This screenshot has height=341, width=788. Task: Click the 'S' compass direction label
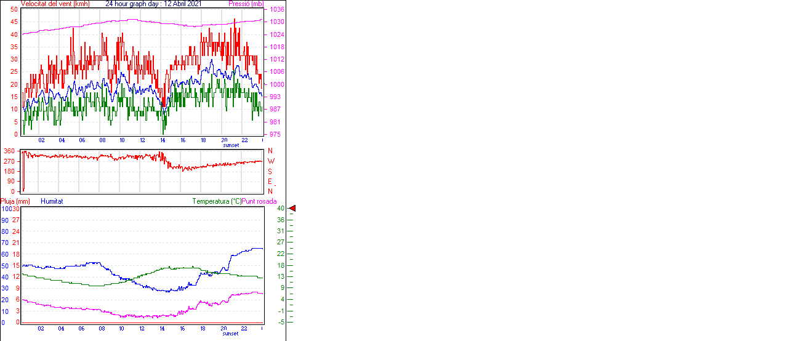tap(270, 171)
